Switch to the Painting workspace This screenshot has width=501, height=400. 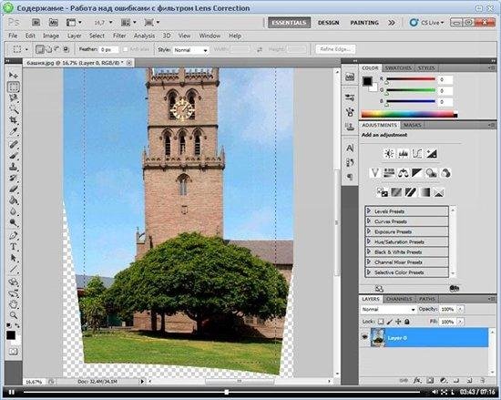click(x=364, y=23)
